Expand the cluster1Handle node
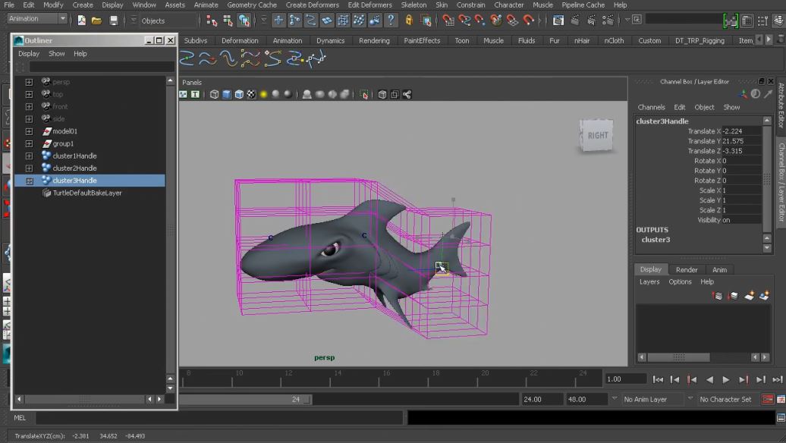786x443 pixels. (x=29, y=156)
